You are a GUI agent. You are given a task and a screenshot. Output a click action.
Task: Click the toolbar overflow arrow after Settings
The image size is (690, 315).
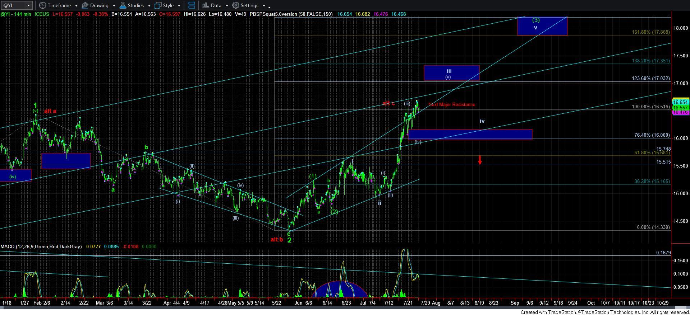tap(269, 6)
